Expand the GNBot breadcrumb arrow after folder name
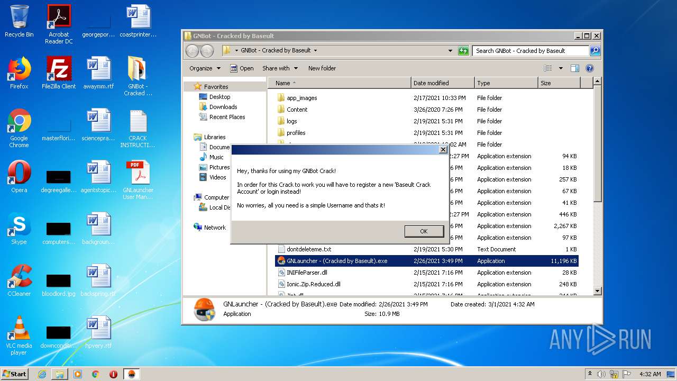 316,51
